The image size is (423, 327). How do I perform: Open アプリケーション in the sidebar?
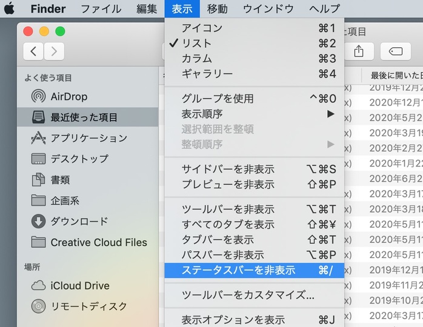click(x=88, y=138)
